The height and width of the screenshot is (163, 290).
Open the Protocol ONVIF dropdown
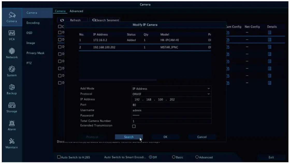point(171,94)
